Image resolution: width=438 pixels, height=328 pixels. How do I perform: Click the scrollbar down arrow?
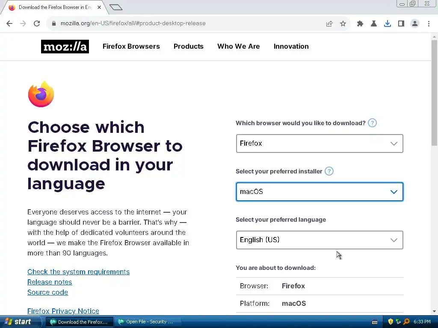pos(434,311)
